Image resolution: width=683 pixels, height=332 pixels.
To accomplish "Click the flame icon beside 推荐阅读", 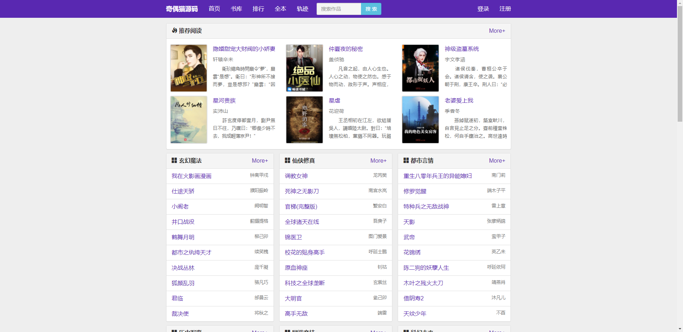I will click(x=174, y=31).
